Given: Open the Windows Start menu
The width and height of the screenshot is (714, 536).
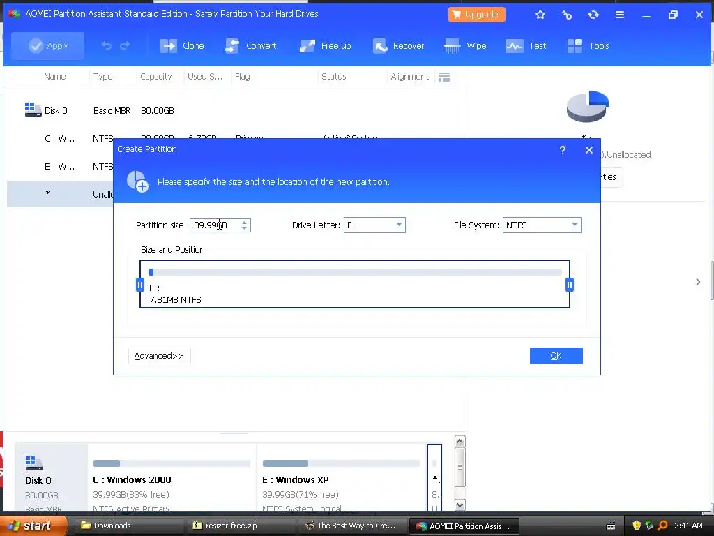Looking at the screenshot, I should pos(33,526).
